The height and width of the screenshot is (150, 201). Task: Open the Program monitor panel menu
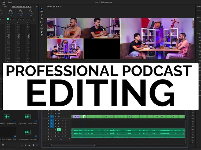pyautogui.click(x=61, y=6)
